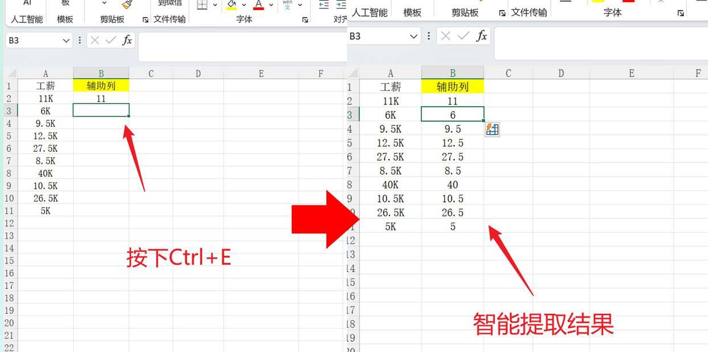Click the Select All corner in the left sheet
The width and height of the screenshot is (708, 352).
click(x=10, y=74)
